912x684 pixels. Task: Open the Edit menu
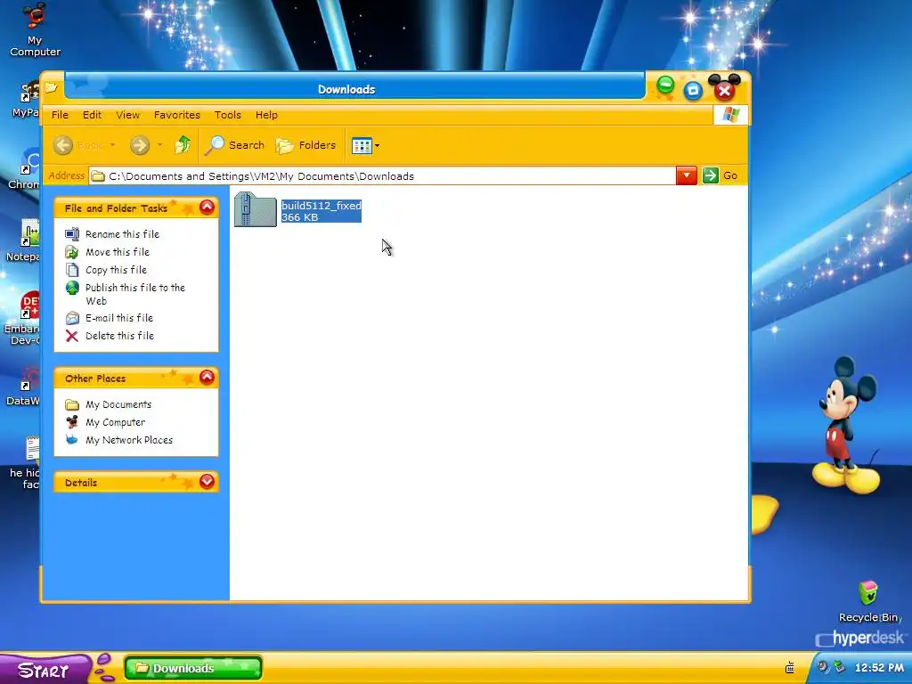coord(92,115)
